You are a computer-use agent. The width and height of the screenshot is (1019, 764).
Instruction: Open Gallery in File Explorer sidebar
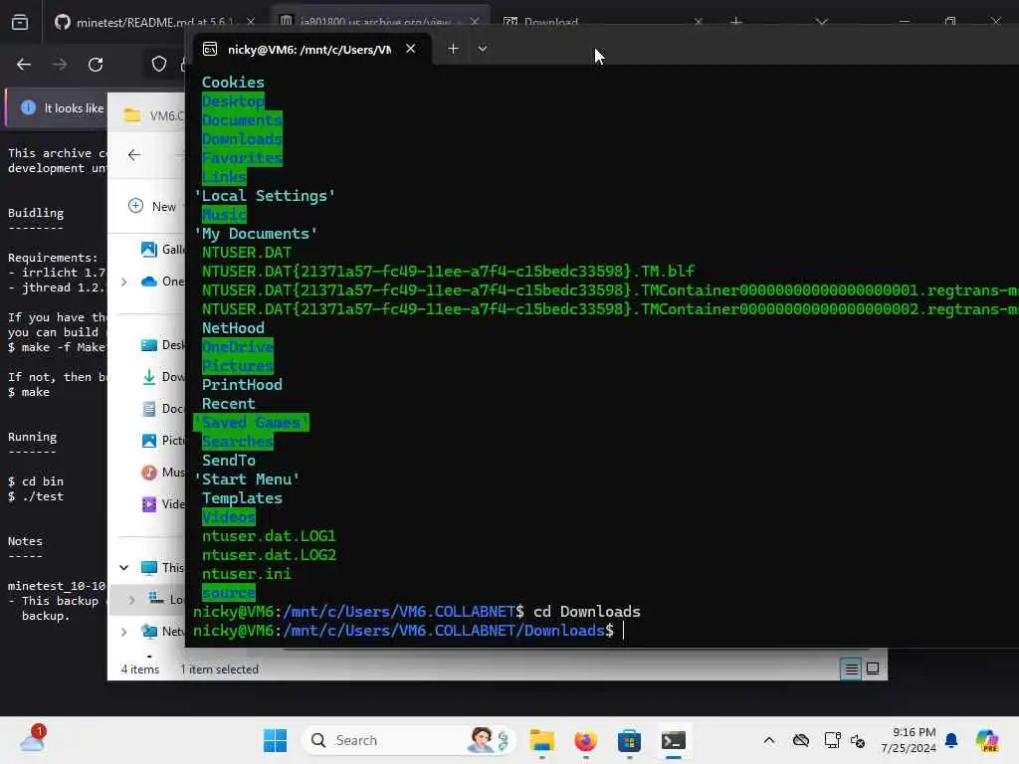pyautogui.click(x=162, y=250)
